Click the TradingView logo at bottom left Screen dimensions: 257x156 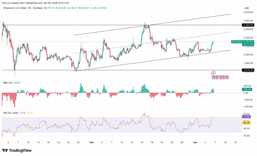[17, 150]
